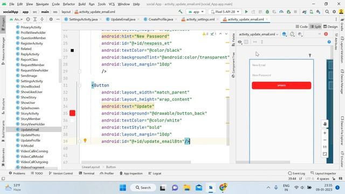Switch to SettingsActivity.java tab
Image resolution: width=345 pixels, height=194 pixels.
point(83,19)
